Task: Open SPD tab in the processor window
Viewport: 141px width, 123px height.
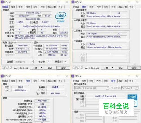Action: pyautogui.click(x=35, y=7)
